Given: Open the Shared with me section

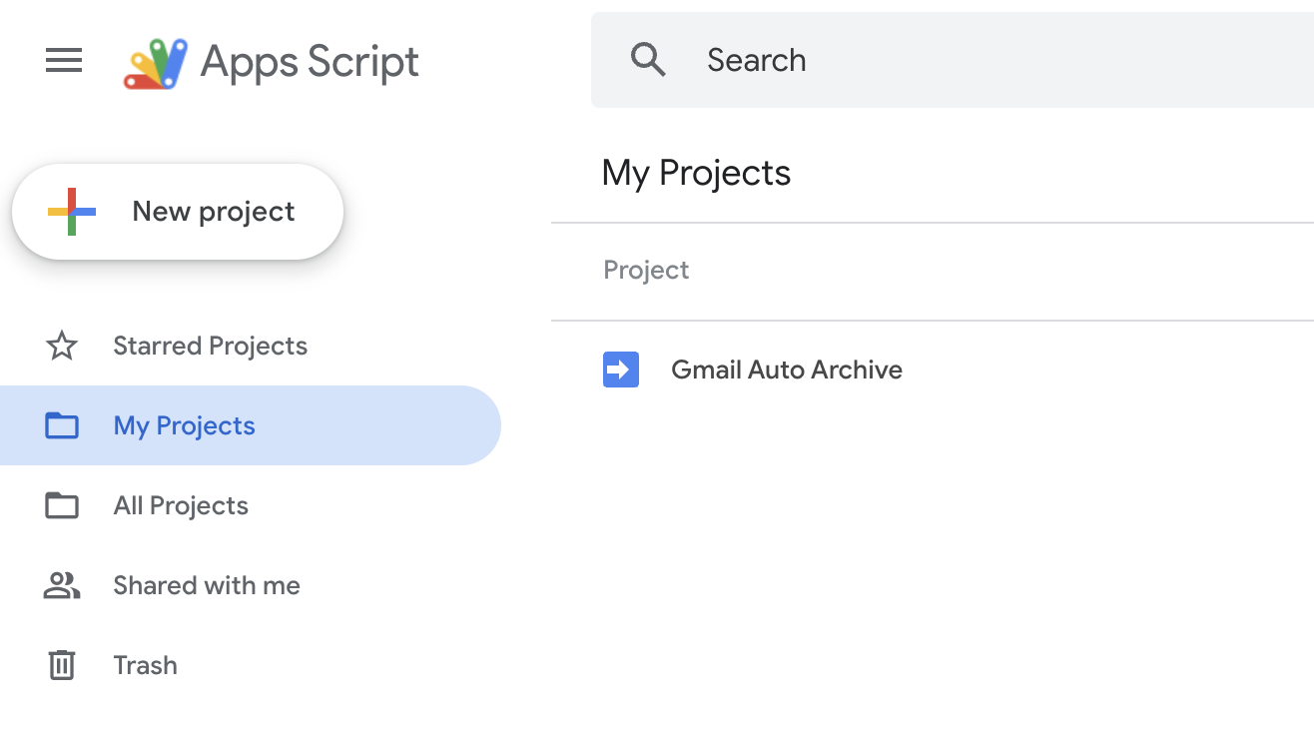Looking at the screenshot, I should pyautogui.click(x=206, y=585).
